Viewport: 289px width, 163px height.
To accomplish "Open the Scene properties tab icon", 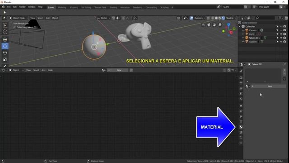I will (x=241, y=94).
